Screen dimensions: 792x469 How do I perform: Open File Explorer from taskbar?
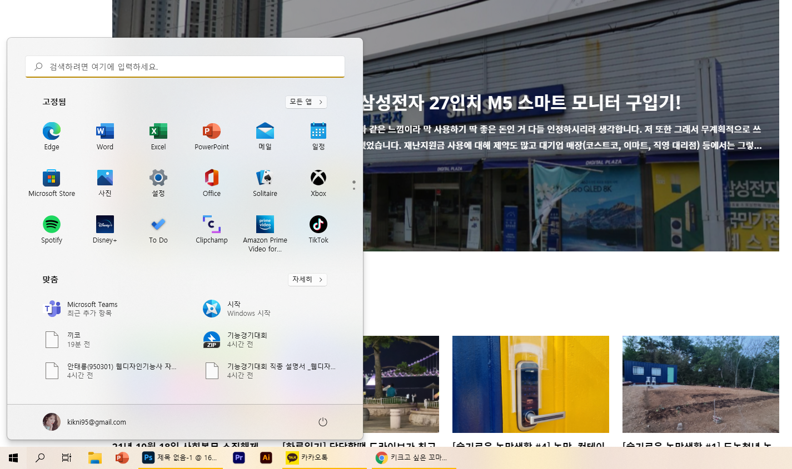point(95,458)
